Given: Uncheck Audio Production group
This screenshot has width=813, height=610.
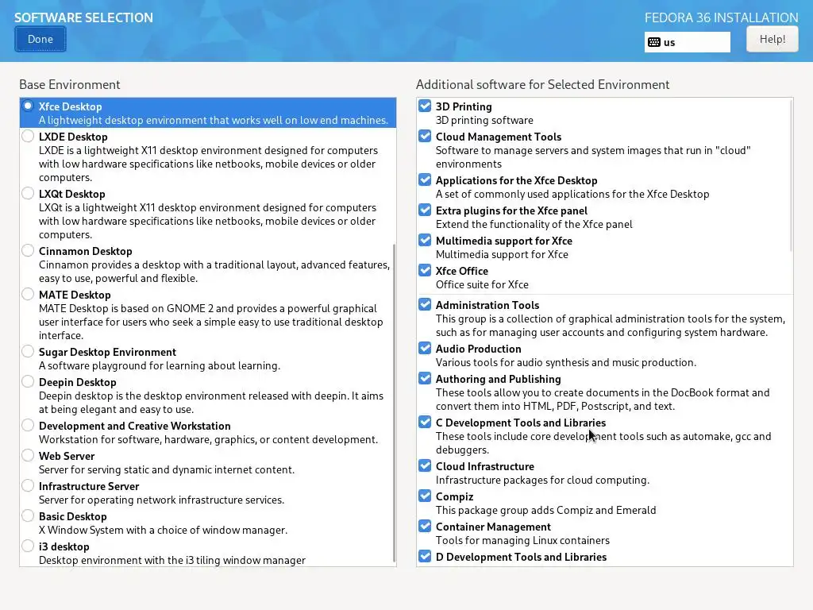Looking at the screenshot, I should [425, 348].
